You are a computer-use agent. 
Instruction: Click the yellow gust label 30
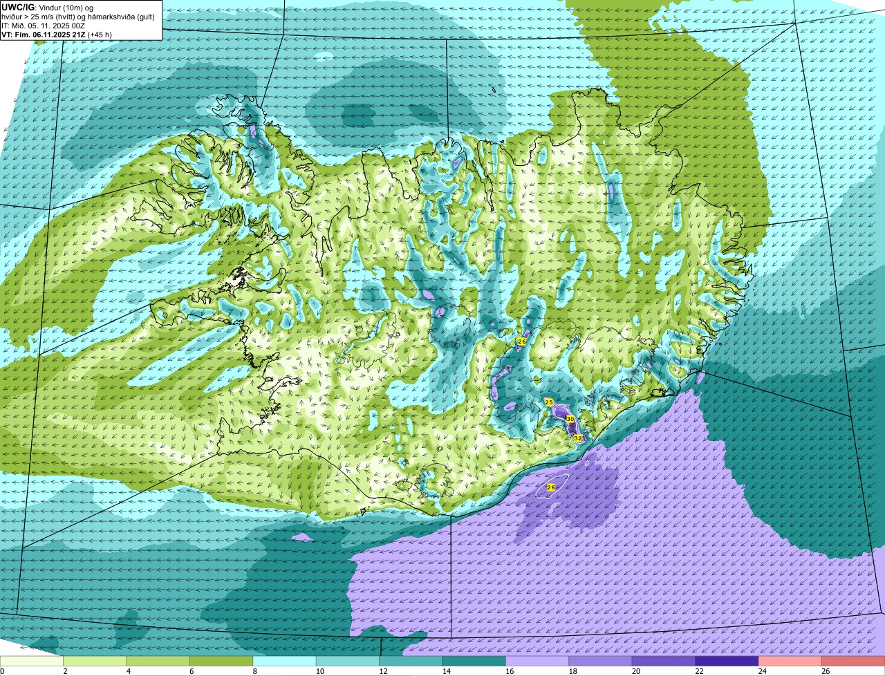point(570,420)
